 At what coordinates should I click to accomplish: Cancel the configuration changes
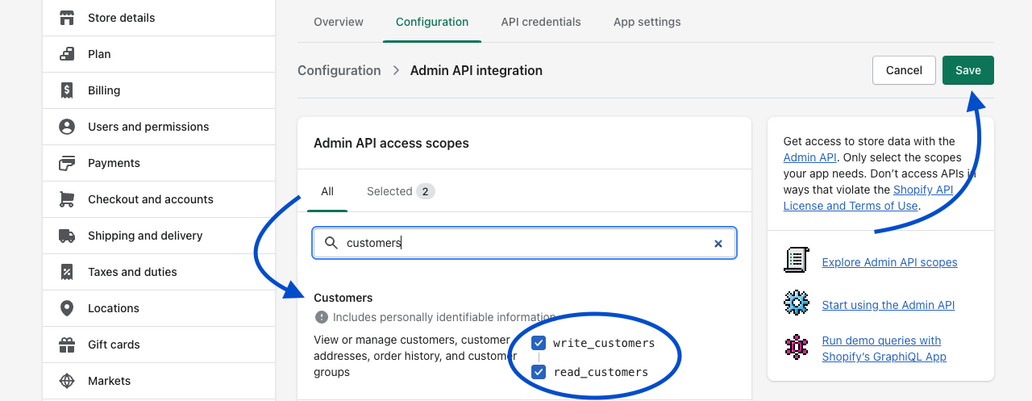[904, 70]
